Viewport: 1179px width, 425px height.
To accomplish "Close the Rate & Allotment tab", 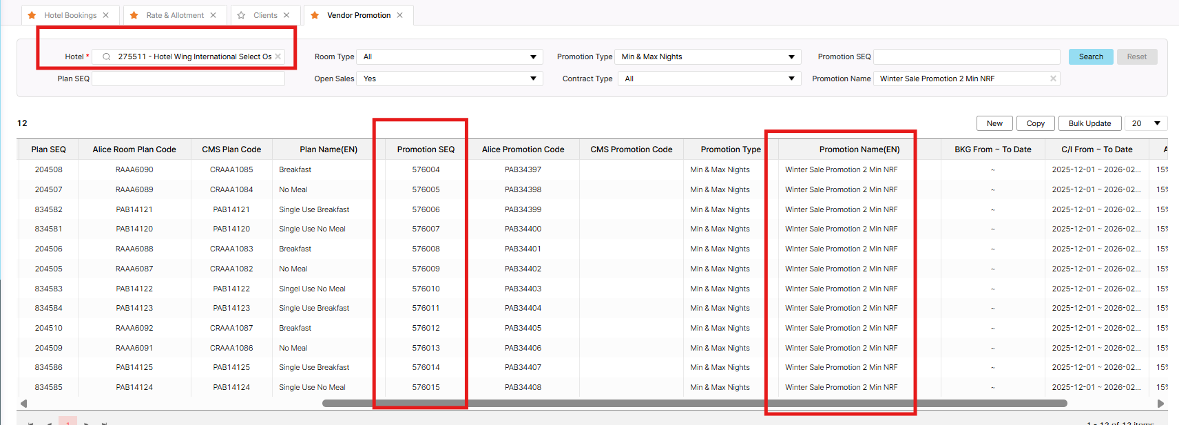I will [x=213, y=15].
